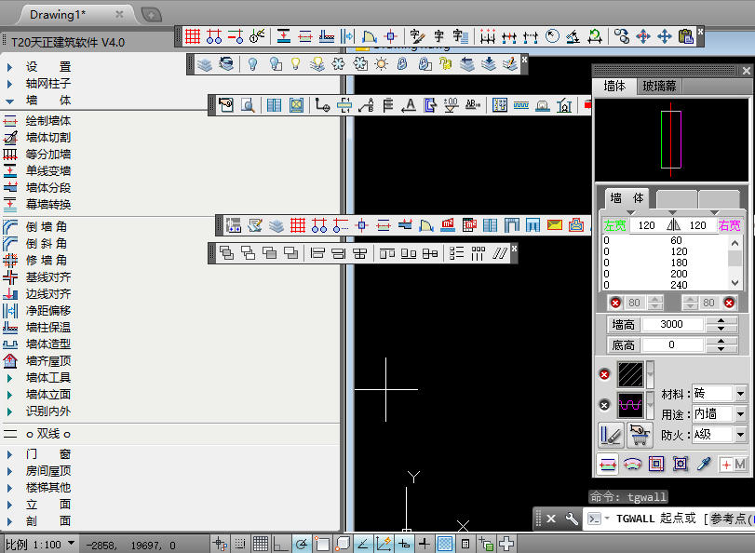Image resolution: width=755 pixels, height=553 pixels.
Task: Select the Drawing1* document tab
Action: [x=58, y=15]
